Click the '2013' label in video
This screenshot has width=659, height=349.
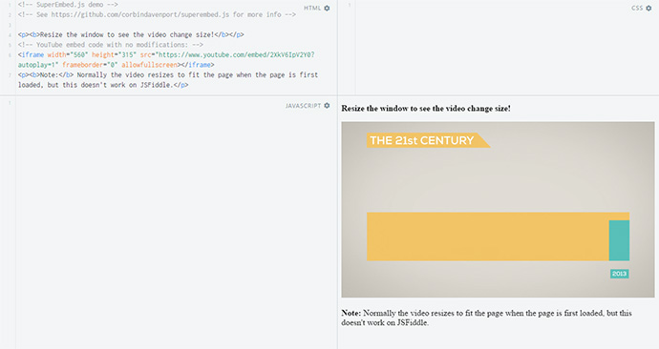coord(620,274)
